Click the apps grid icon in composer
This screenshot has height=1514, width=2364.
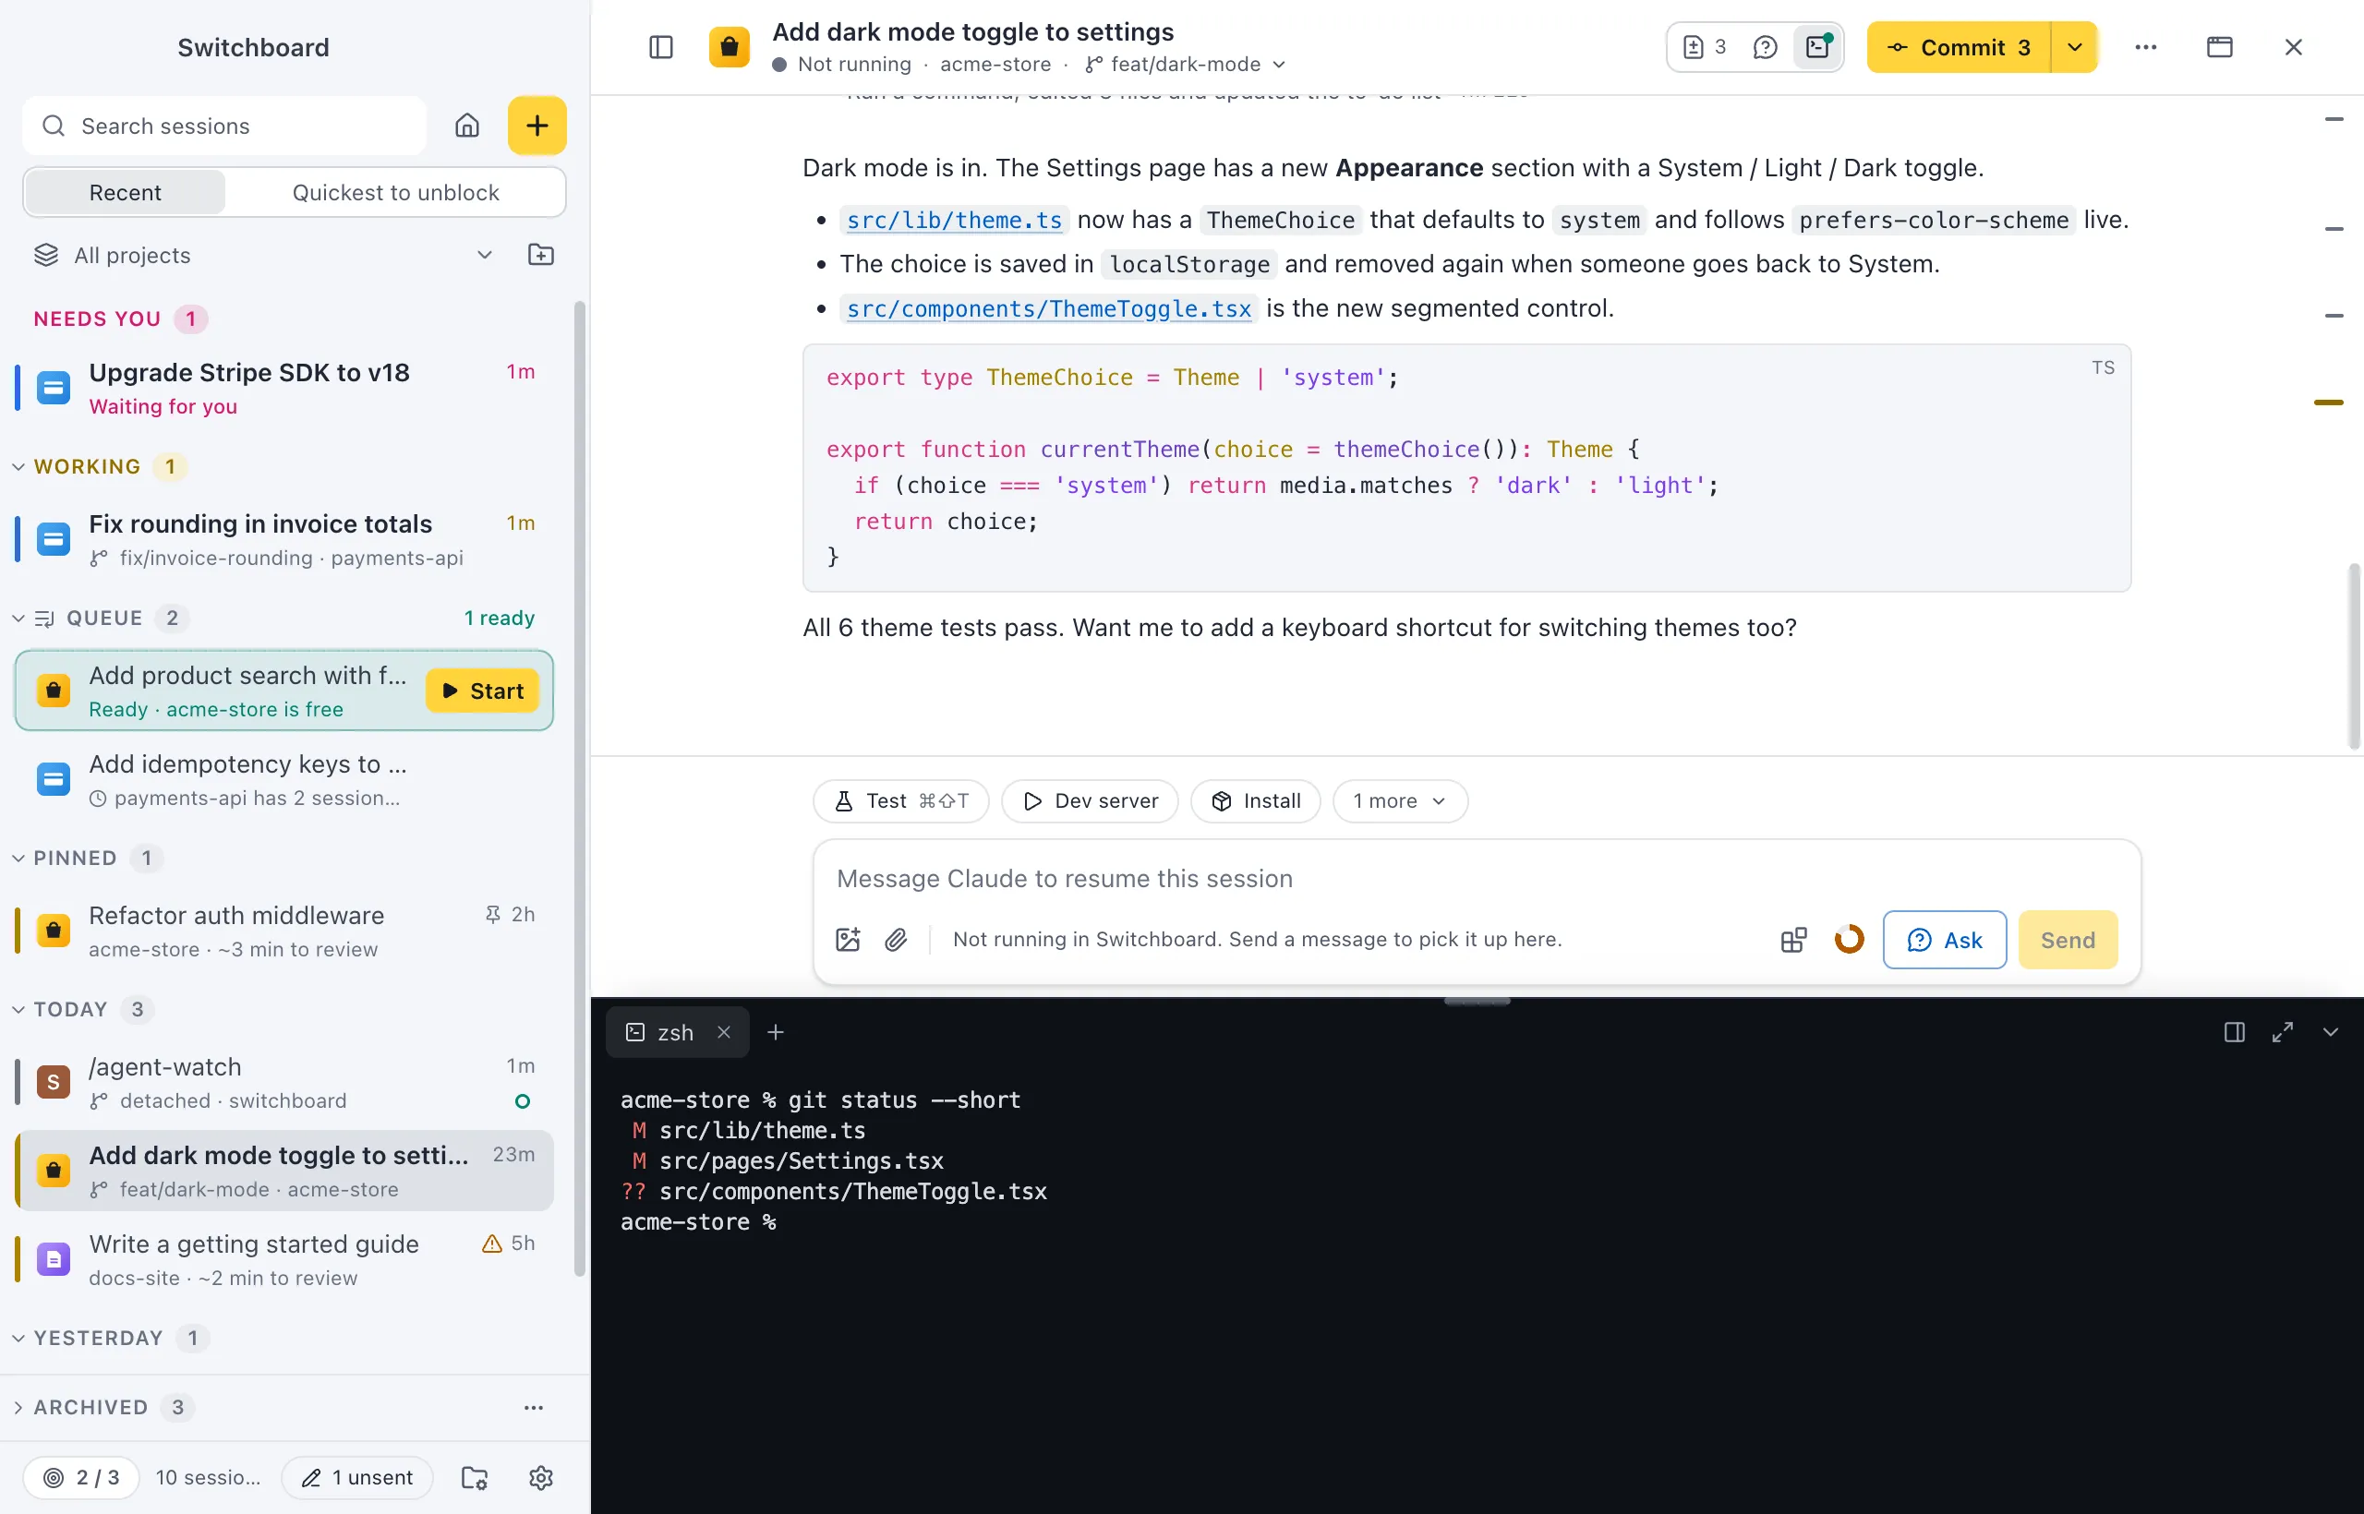tap(1793, 940)
